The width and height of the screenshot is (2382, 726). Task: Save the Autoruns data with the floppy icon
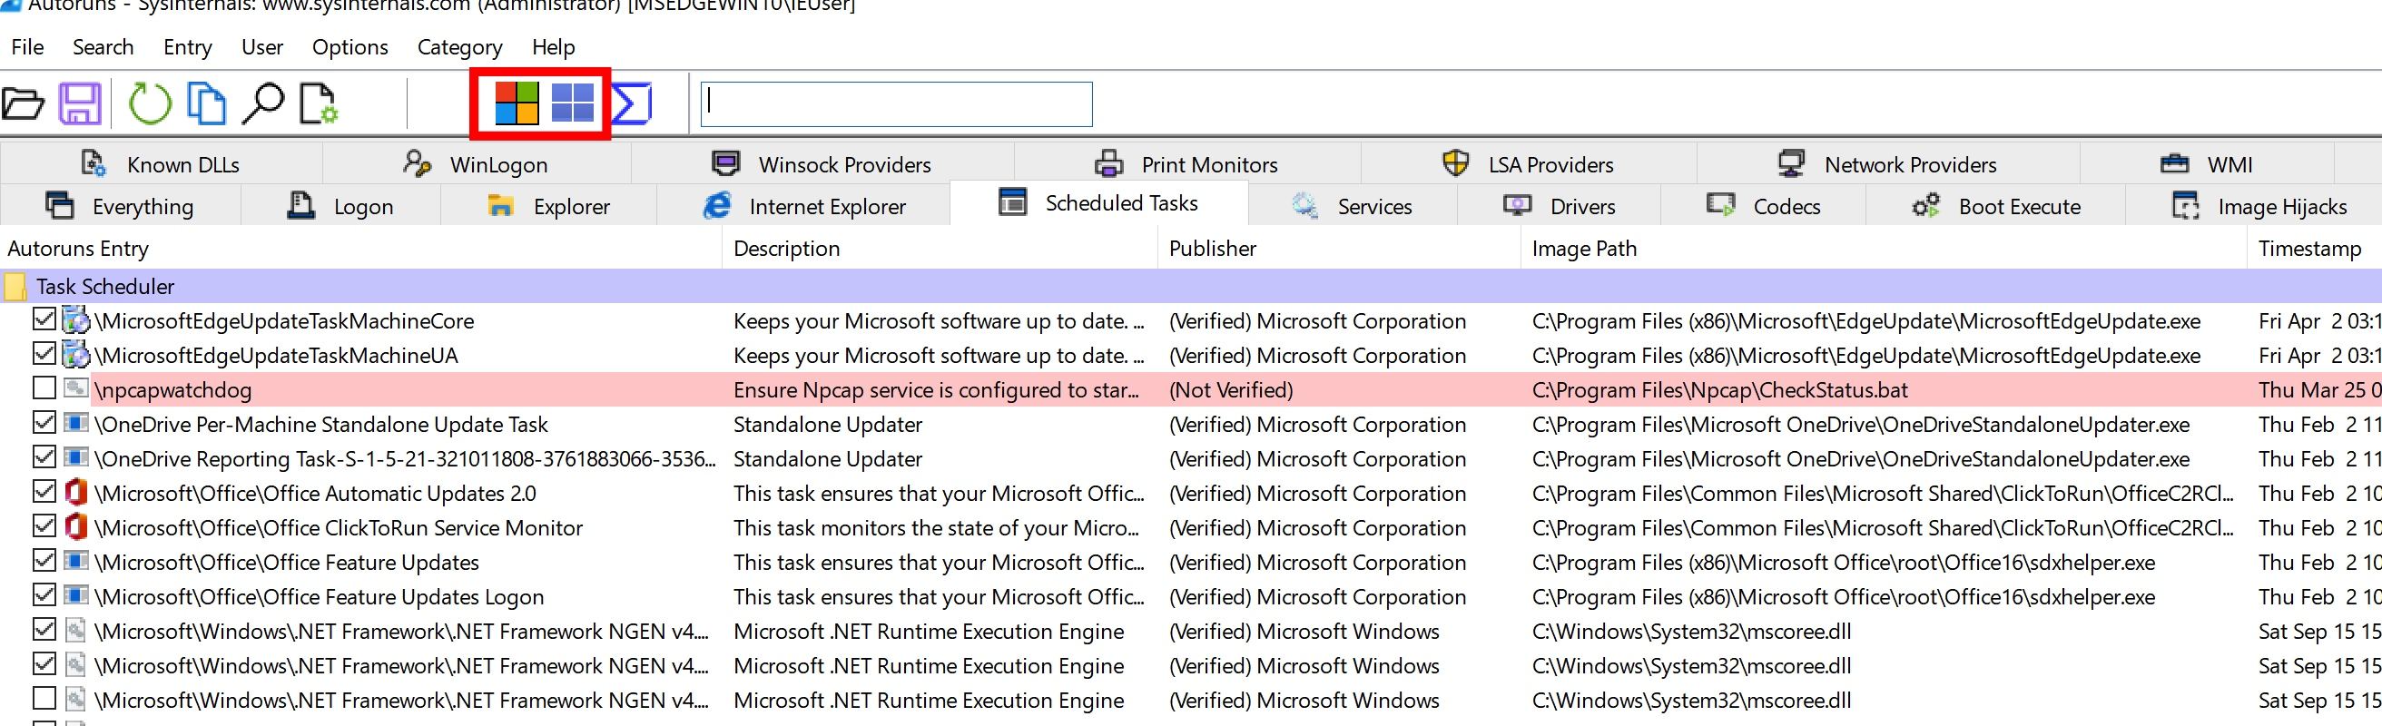tap(81, 103)
